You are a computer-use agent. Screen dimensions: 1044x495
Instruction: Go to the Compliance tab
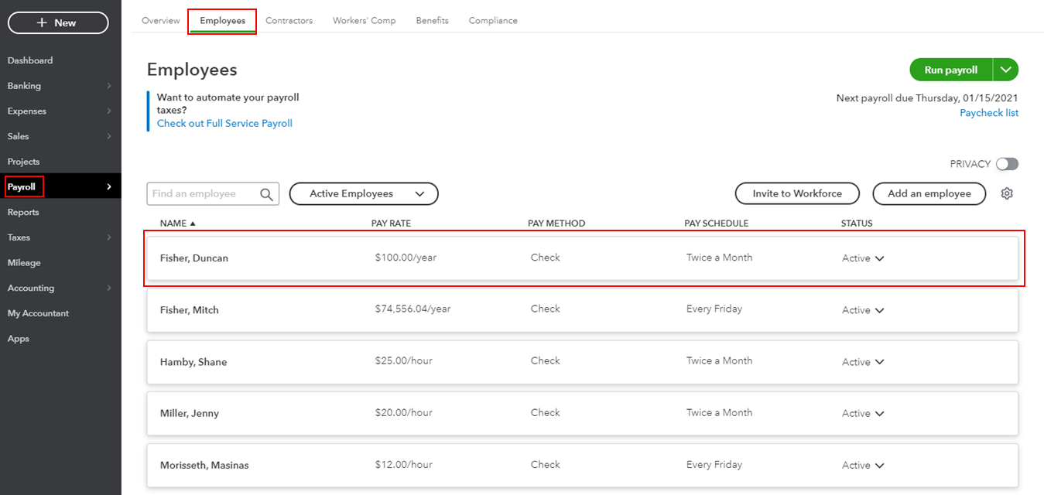coord(493,21)
